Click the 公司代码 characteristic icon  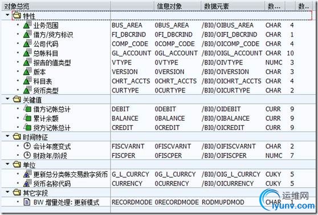pos(27,44)
